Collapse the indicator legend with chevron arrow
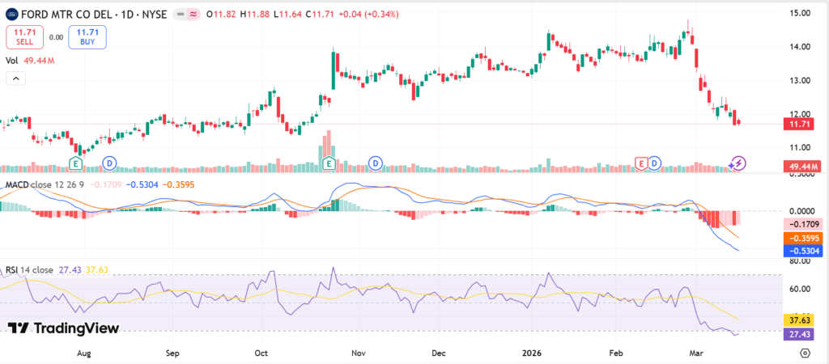The height and width of the screenshot is (364, 829). point(15,78)
